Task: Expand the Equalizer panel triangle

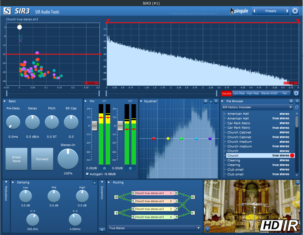Action: coord(141,101)
